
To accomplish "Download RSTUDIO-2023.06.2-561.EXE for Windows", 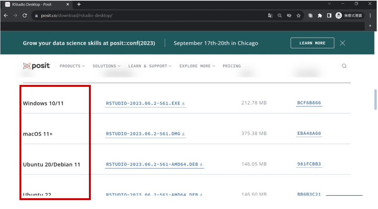I will (x=145, y=103).
